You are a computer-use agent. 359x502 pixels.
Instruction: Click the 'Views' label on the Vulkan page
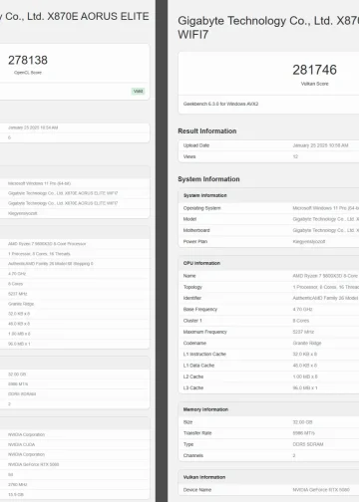[x=189, y=156]
